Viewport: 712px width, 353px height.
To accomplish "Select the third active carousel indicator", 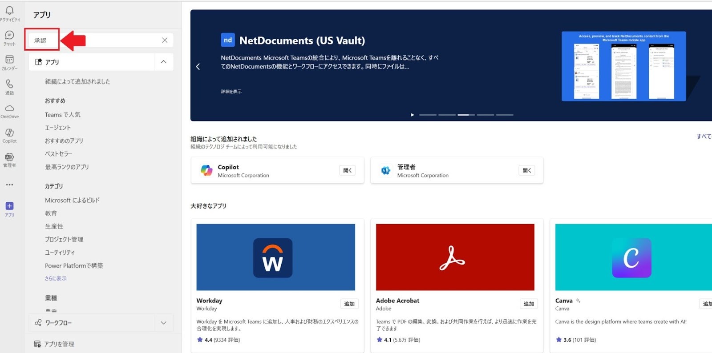I will click(x=466, y=115).
